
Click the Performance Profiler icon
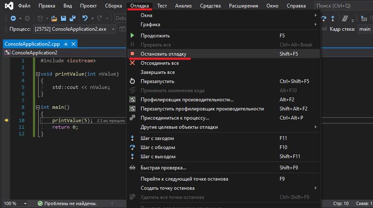(x=132, y=99)
